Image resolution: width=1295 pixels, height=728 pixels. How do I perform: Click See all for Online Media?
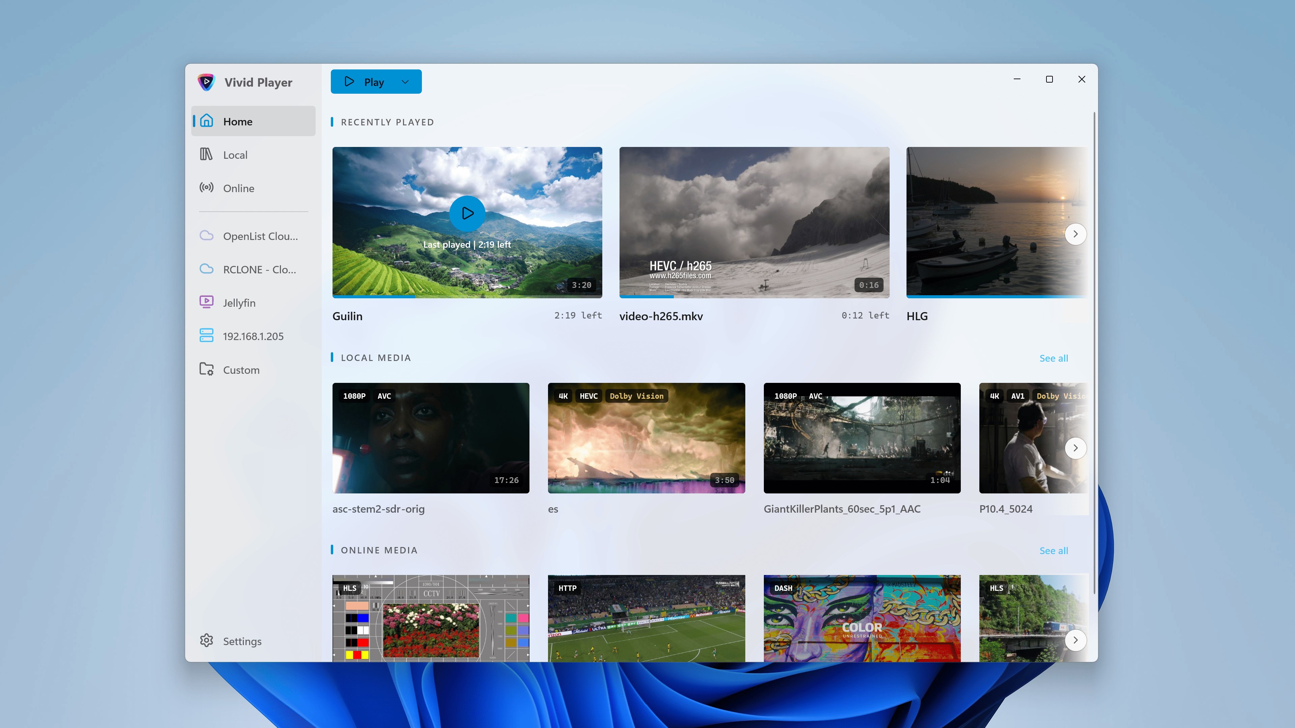point(1054,551)
